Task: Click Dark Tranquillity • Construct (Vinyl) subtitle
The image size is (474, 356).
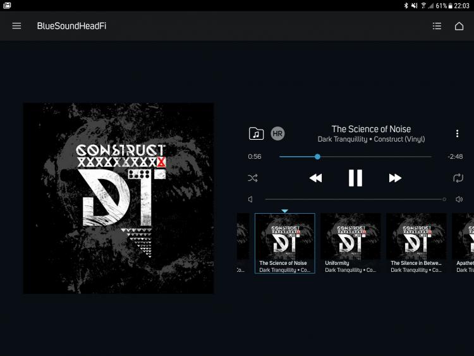Action: tap(371, 139)
